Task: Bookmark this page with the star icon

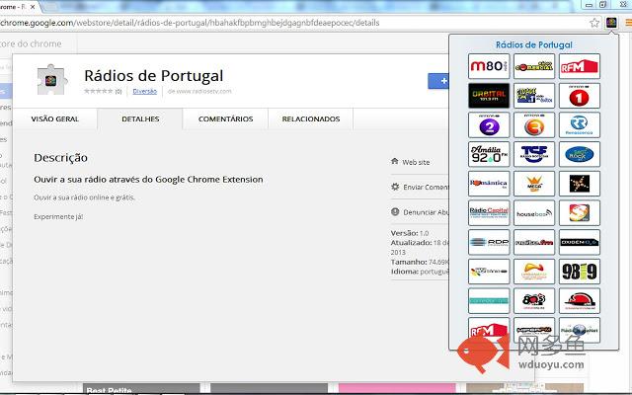Action: click(594, 23)
